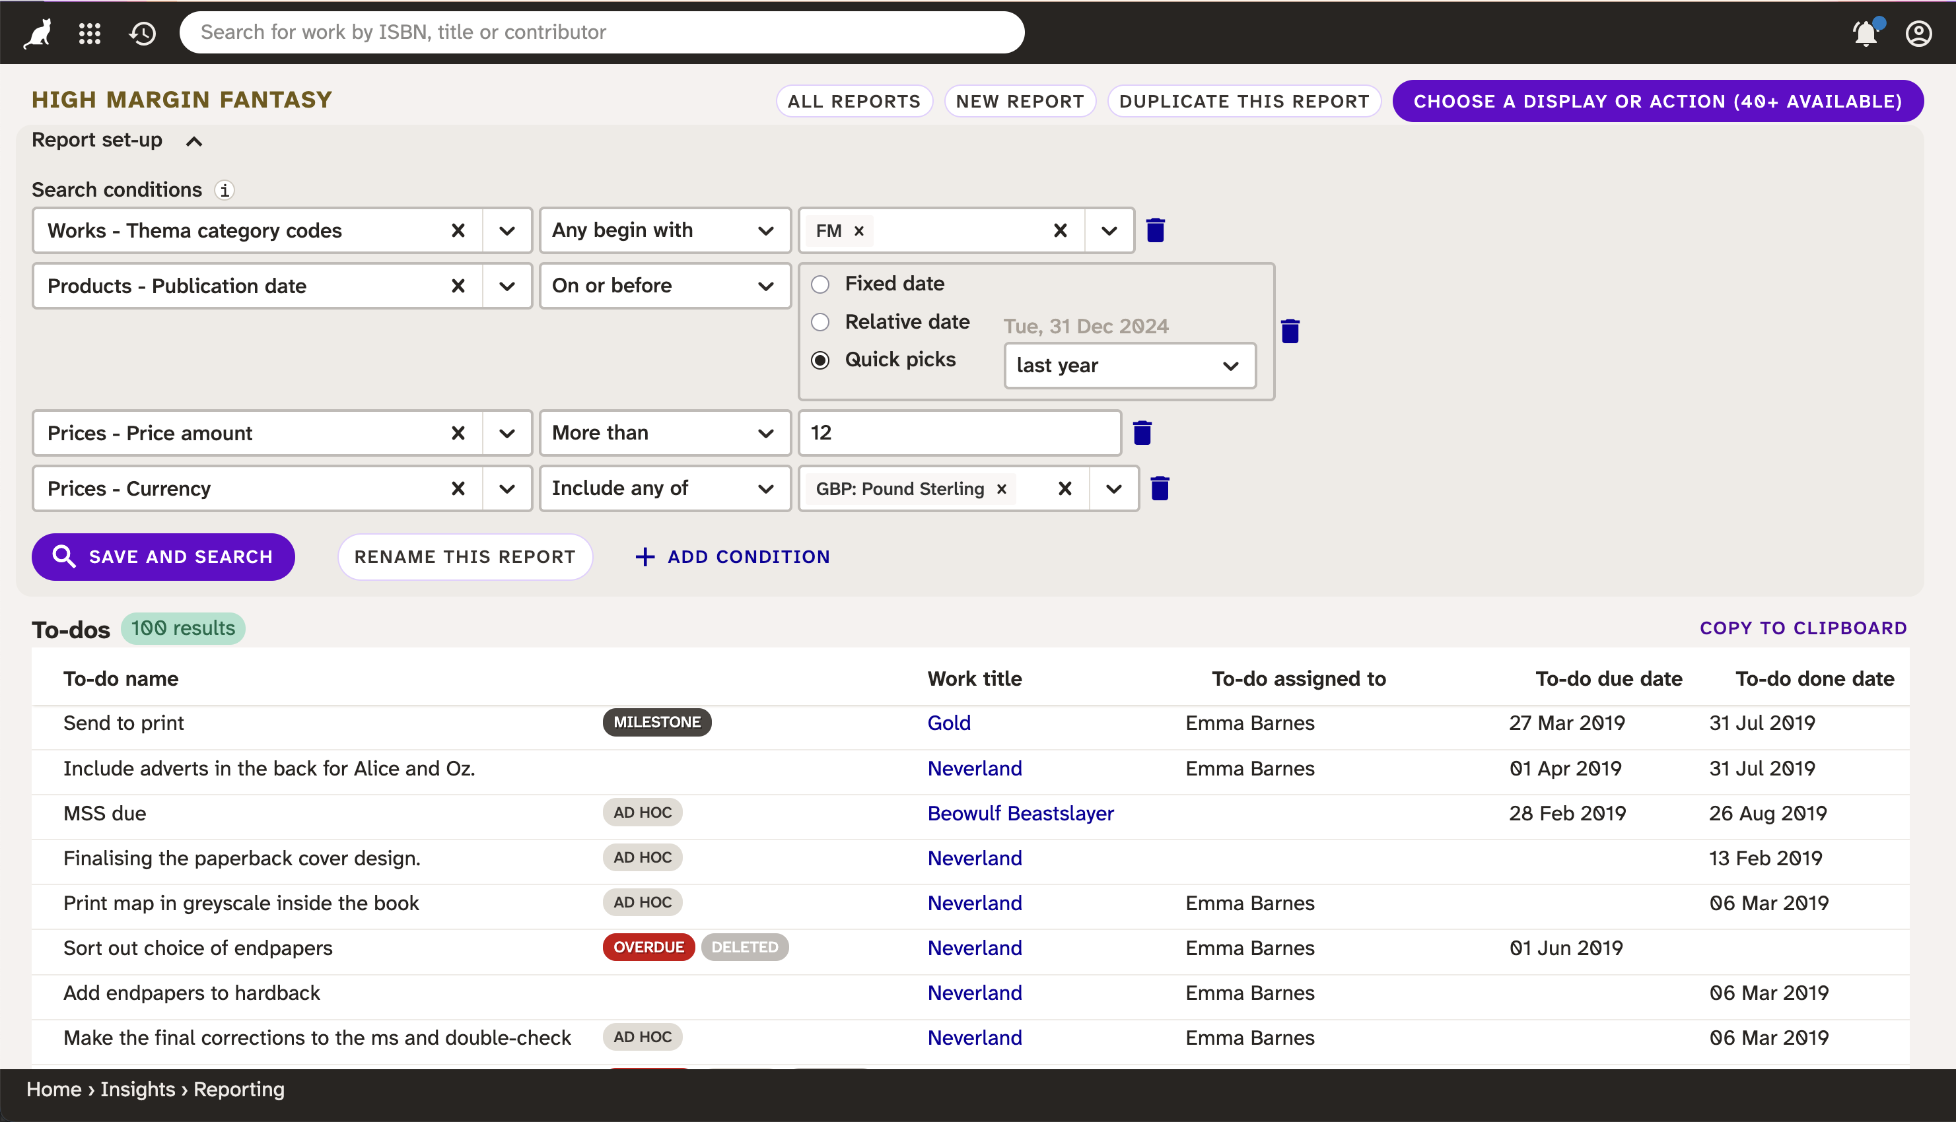Open the apps grid menu icon
This screenshot has width=1956, height=1122.
coord(90,32)
